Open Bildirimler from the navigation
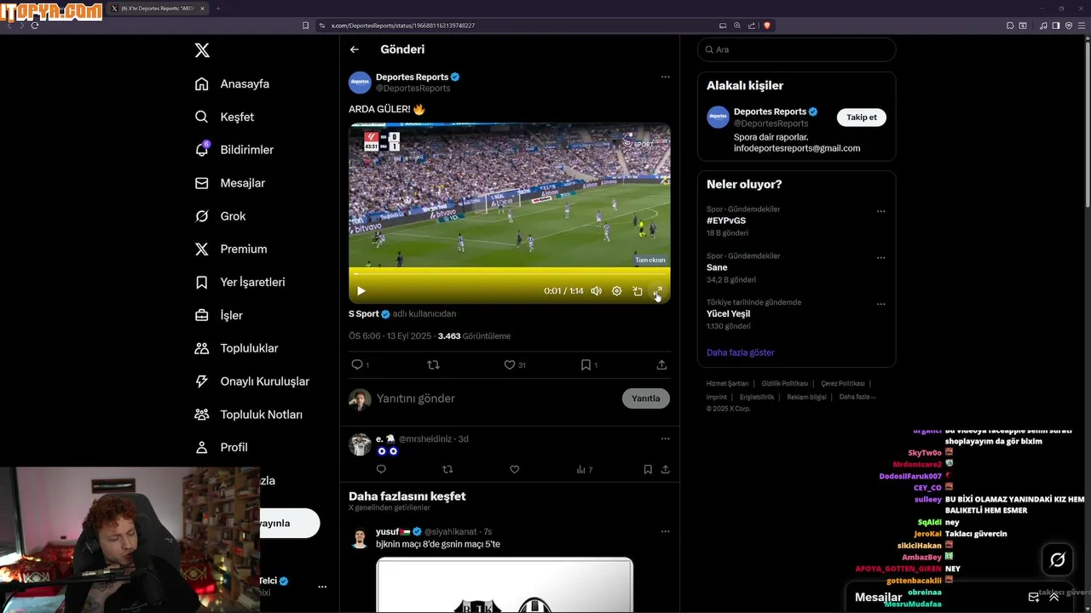The width and height of the screenshot is (1091, 613). point(234,150)
